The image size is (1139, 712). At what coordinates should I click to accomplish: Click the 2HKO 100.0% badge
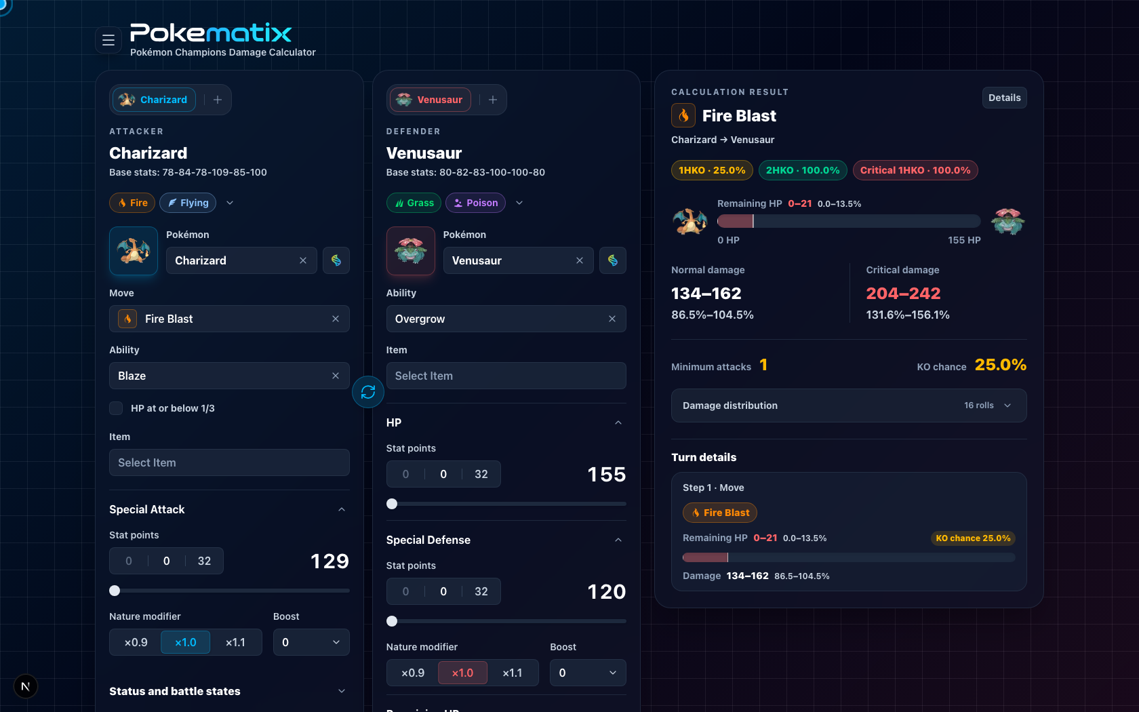pos(803,170)
